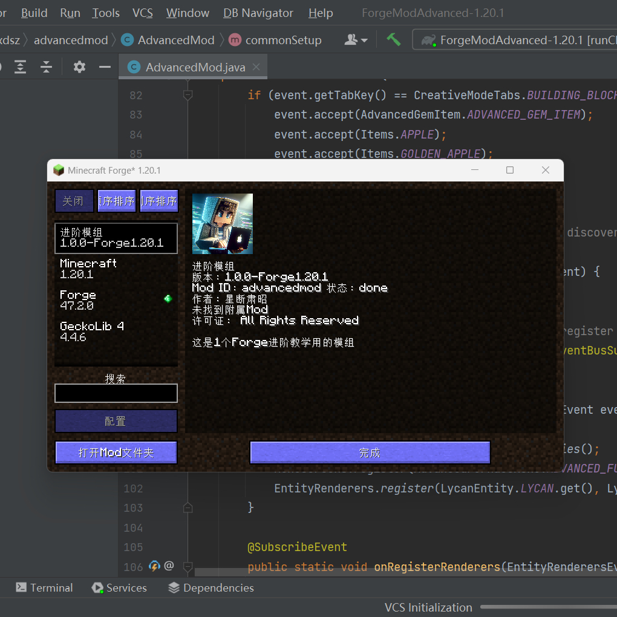Close the Minecraft Forge window
This screenshot has height=617, width=617.
coord(546,170)
